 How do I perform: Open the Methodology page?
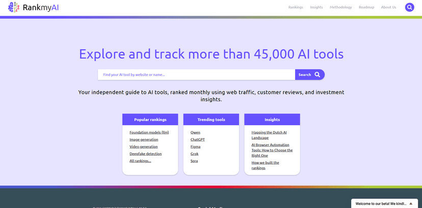coord(340,7)
